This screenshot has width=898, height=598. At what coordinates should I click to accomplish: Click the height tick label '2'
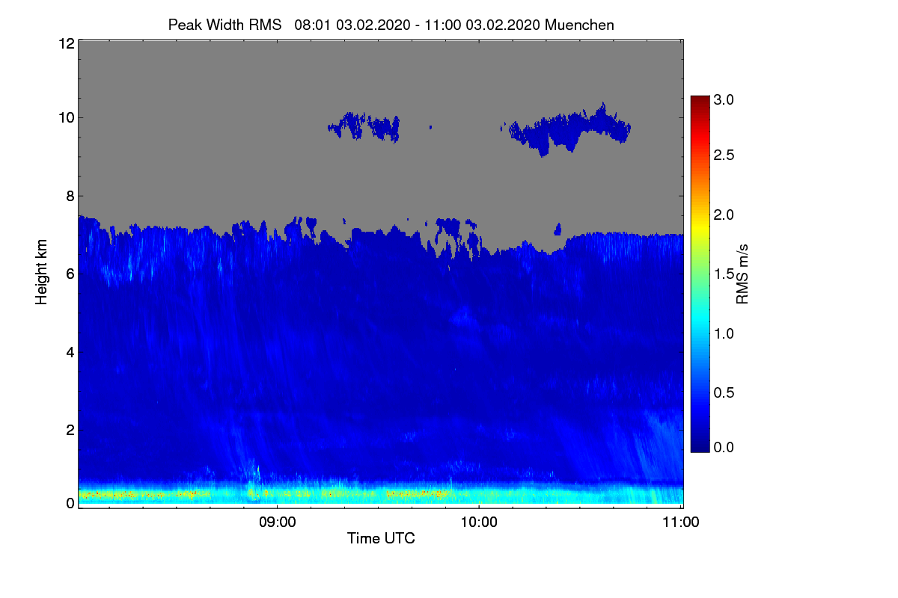69,429
